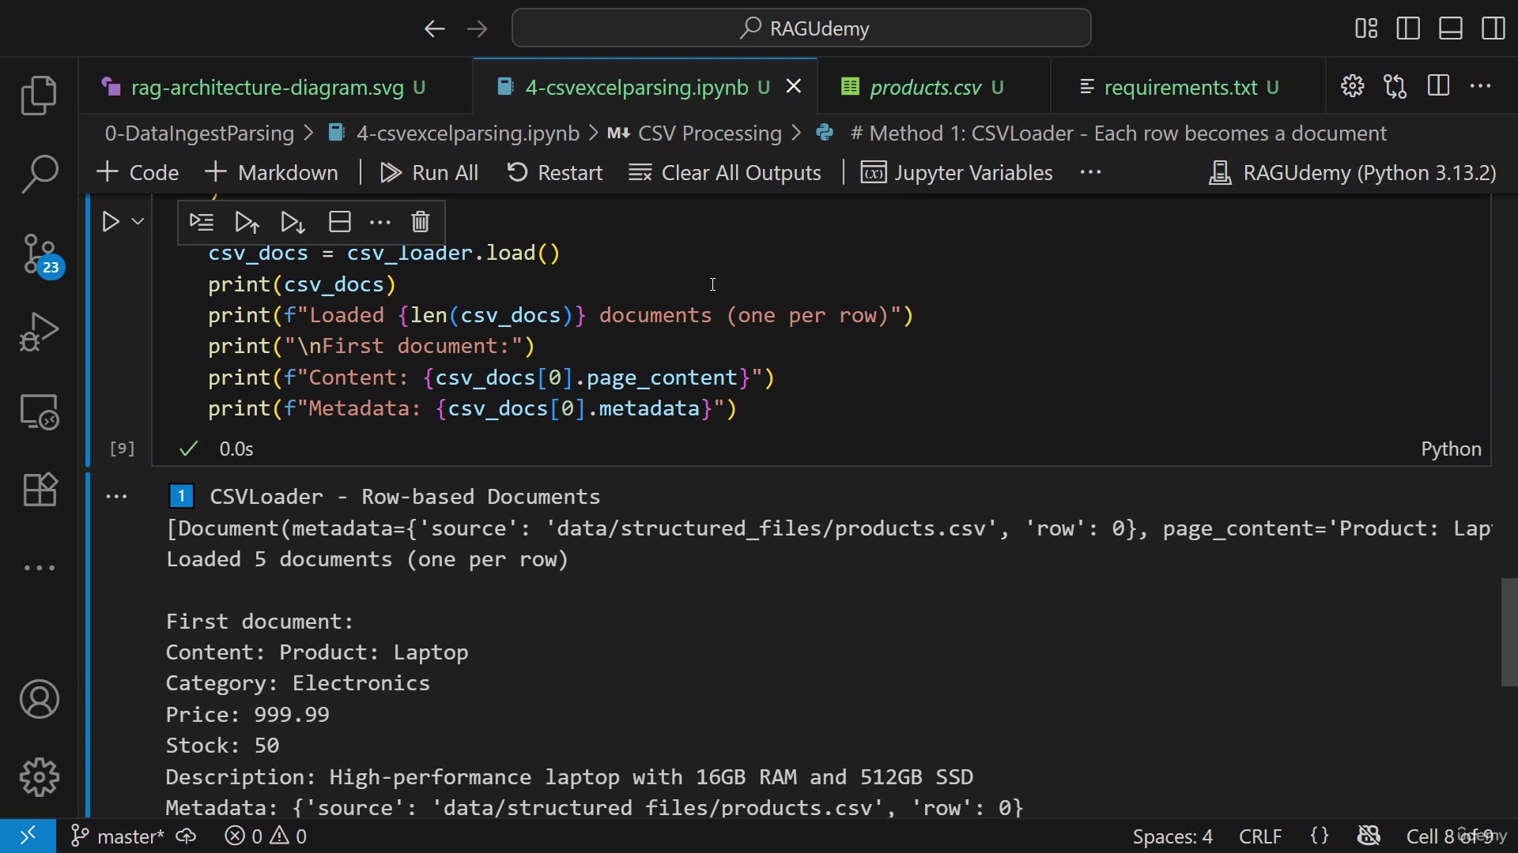Viewport: 1518px width, 853px height.
Task: Open the Extensions view
Action: (39, 490)
